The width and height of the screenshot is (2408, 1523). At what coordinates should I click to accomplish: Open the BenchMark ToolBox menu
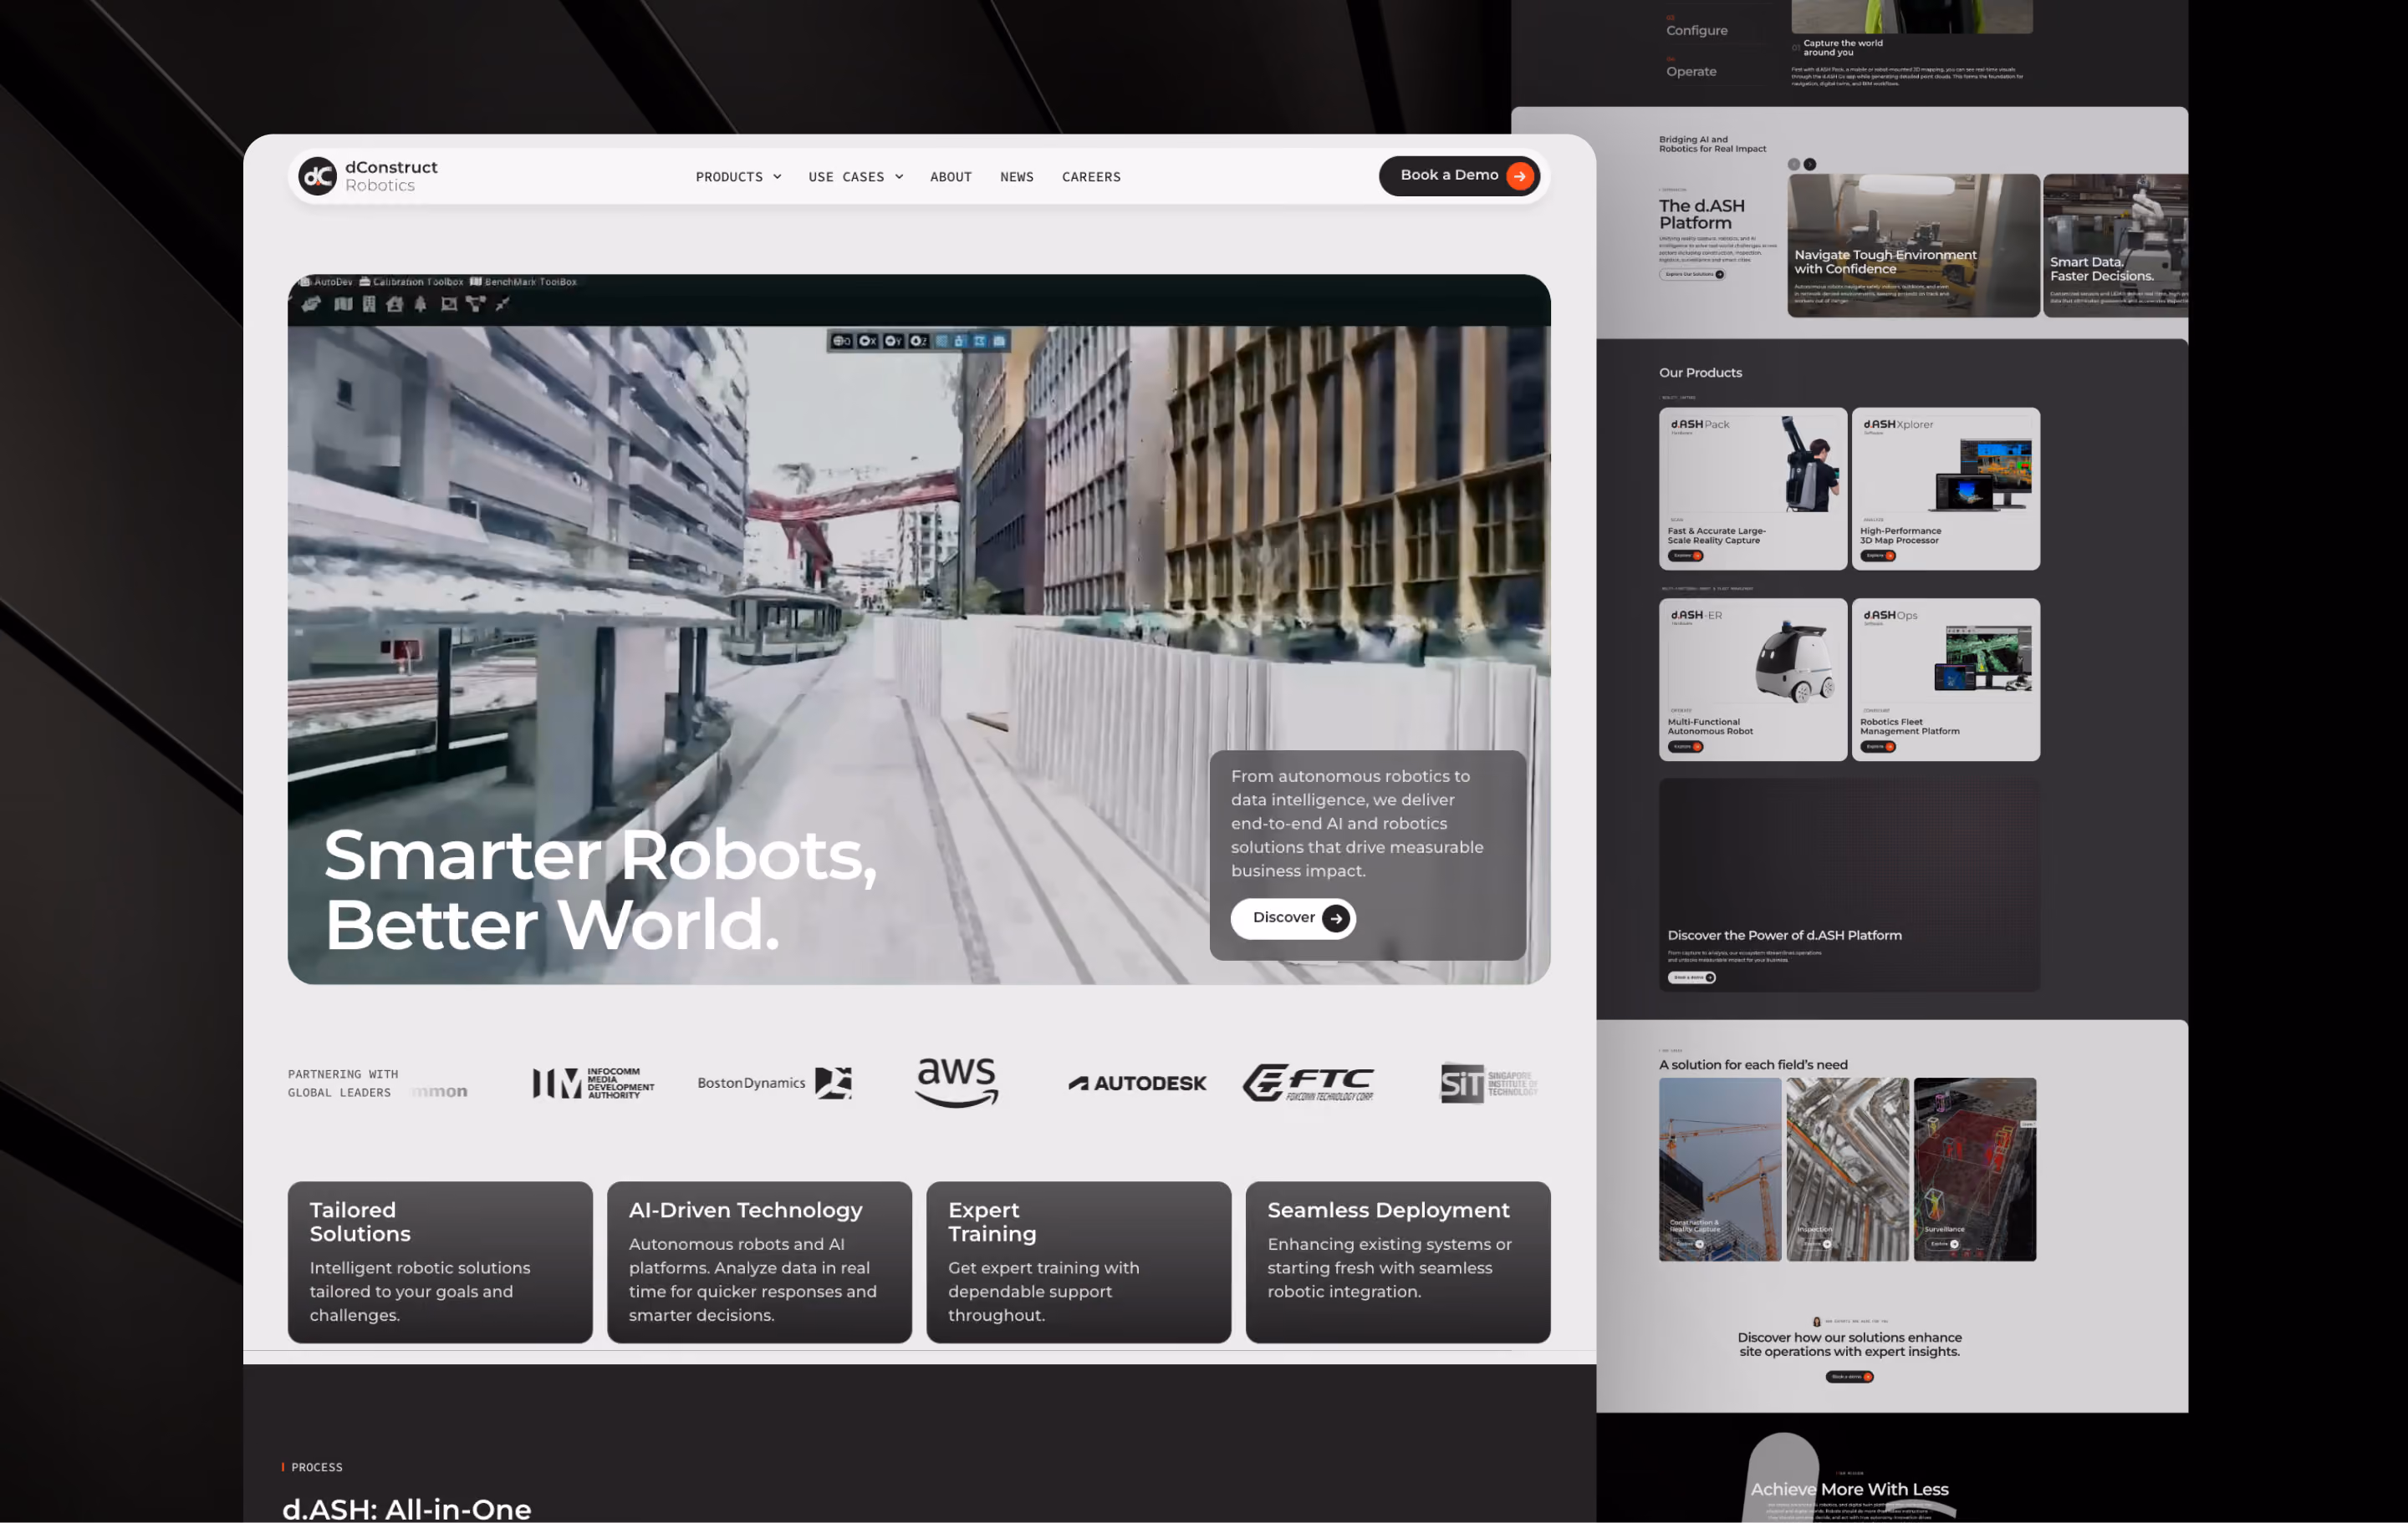[x=523, y=282]
